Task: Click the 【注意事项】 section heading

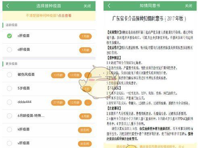Action: click(x=114, y=108)
